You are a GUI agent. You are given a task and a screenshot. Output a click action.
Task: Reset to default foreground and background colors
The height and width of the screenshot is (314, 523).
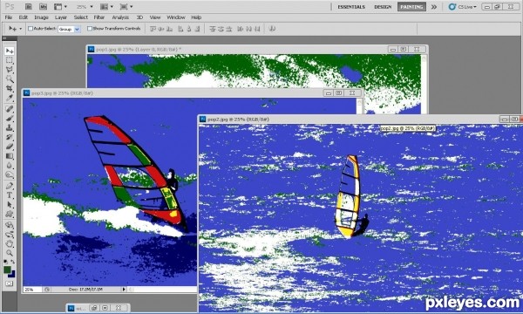[5, 262]
